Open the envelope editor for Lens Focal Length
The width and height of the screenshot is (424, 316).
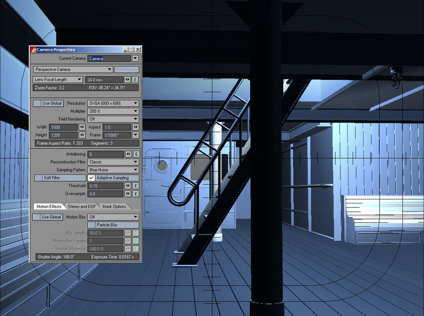click(x=135, y=80)
